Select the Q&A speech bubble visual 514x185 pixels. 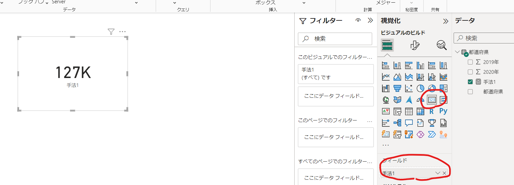(409, 123)
